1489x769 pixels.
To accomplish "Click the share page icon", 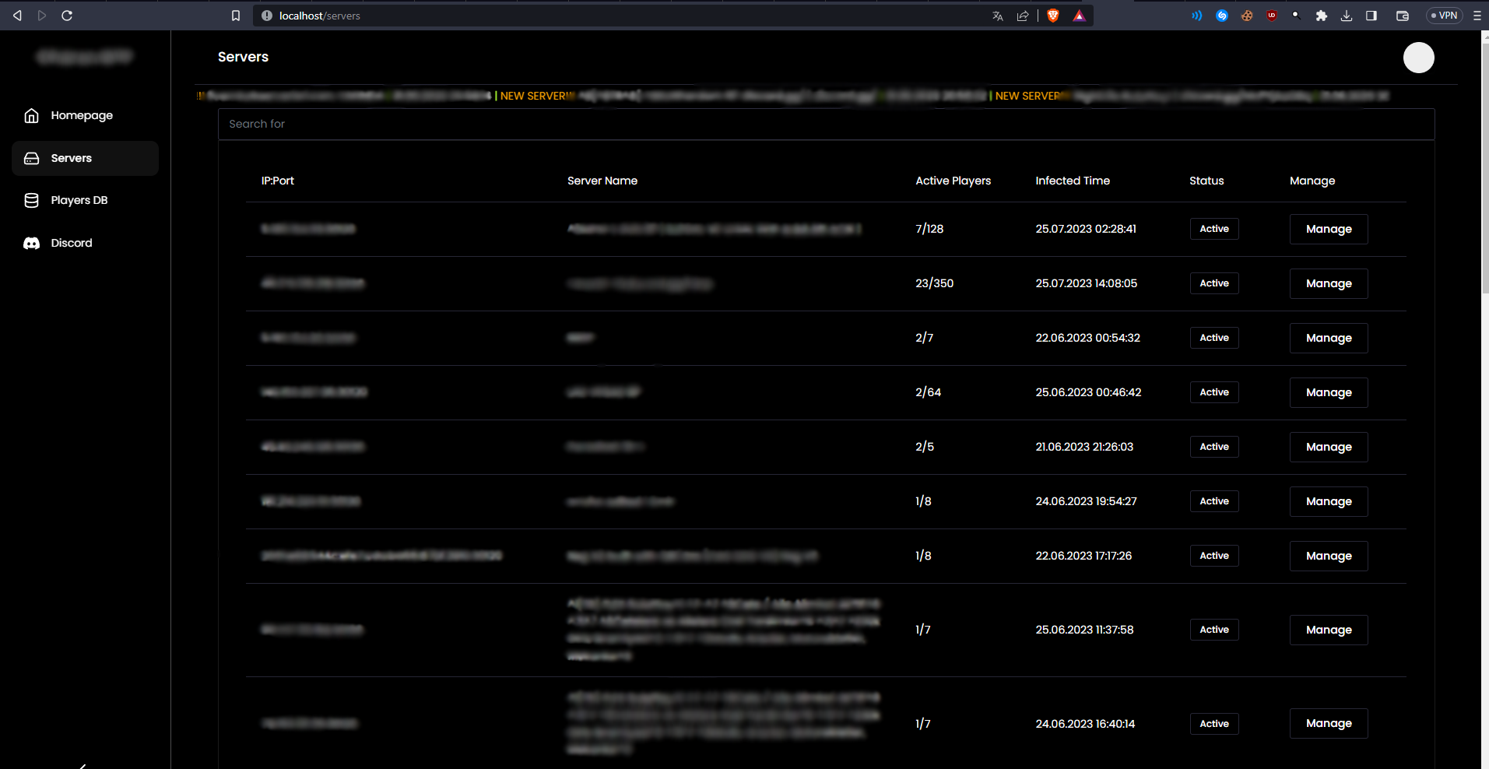I will [x=1023, y=16].
